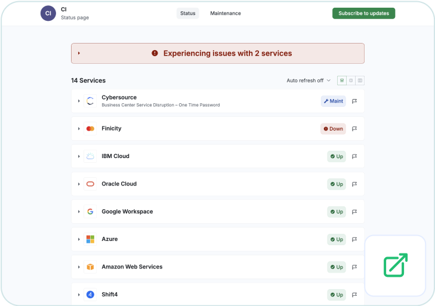Click Up badge on Amazon Web Services
The width and height of the screenshot is (435, 306).
pyautogui.click(x=337, y=267)
